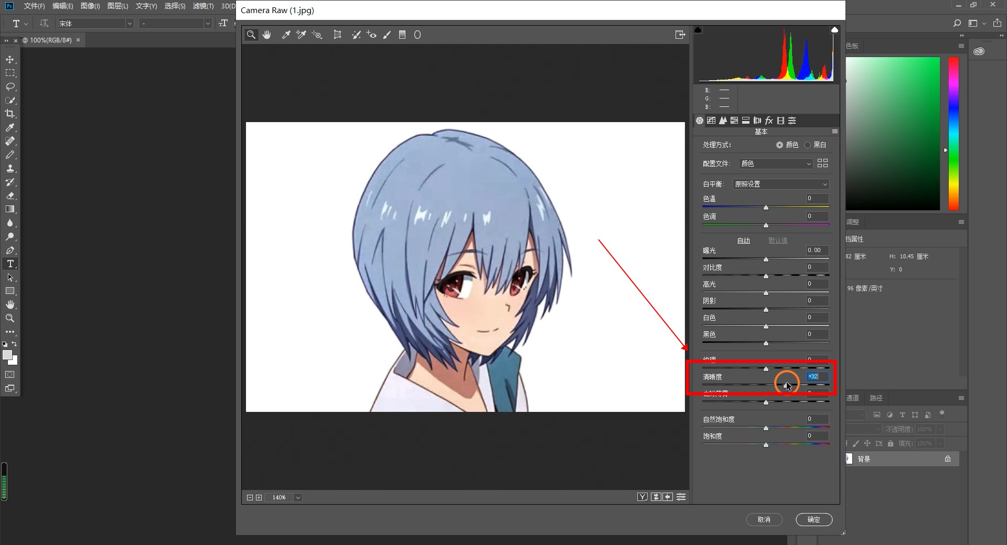Browse profiles with the grid icon
Screen dimensions: 1007x545
point(823,163)
